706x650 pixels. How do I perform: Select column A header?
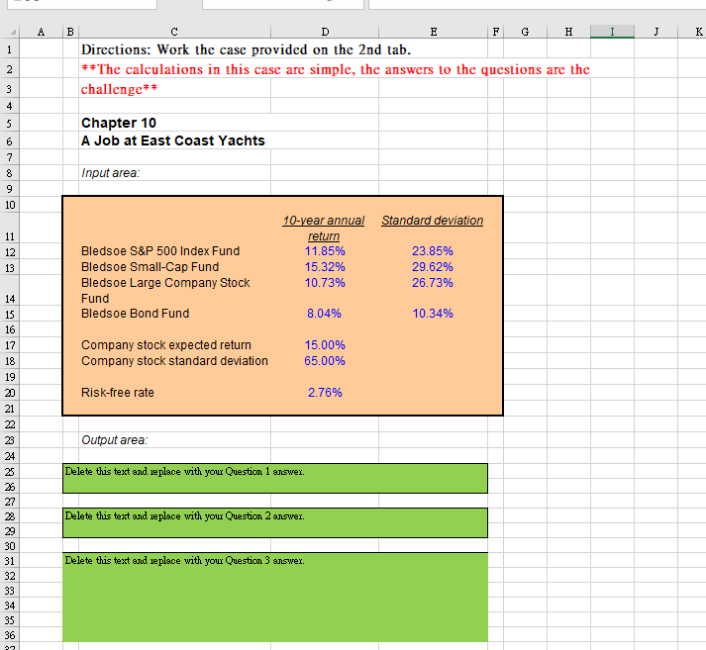pyautogui.click(x=41, y=32)
